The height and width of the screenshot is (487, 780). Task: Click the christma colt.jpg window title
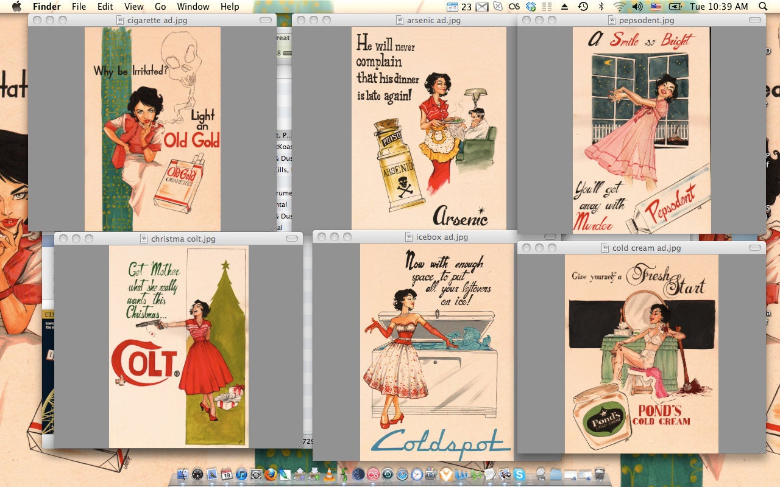[x=183, y=239]
